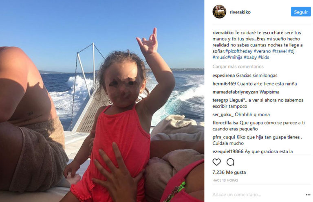Load more comments via Cargar más comentarios
The height and width of the screenshot is (202, 313).
(238, 67)
